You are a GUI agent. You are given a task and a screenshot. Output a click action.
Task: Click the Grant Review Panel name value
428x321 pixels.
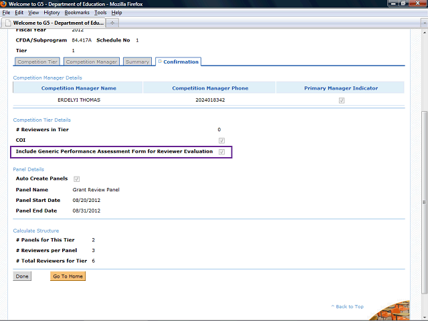pos(96,190)
